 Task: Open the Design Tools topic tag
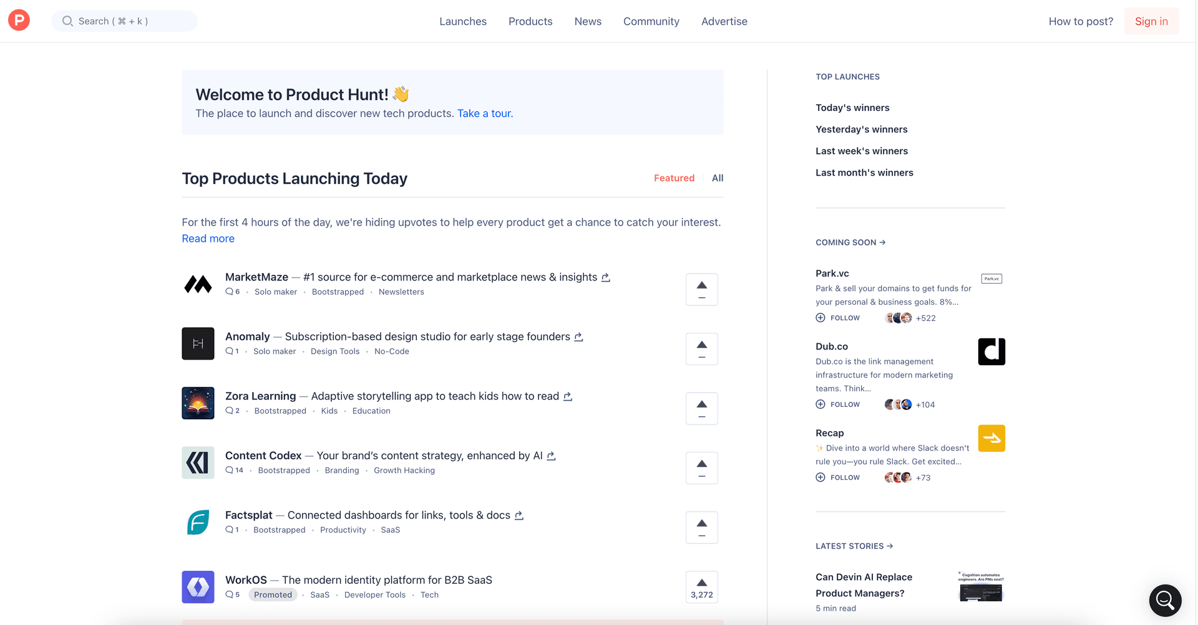[x=335, y=351]
